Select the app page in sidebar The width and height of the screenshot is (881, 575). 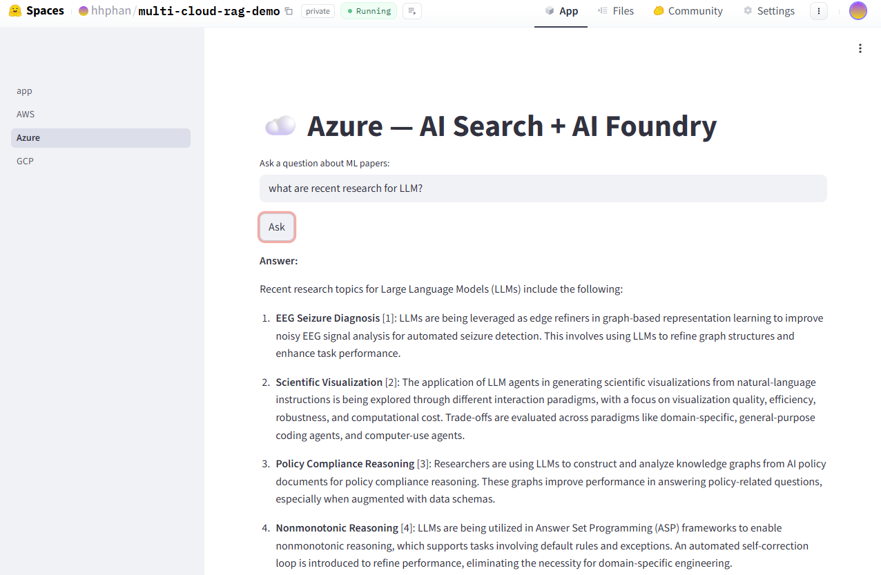click(x=101, y=91)
